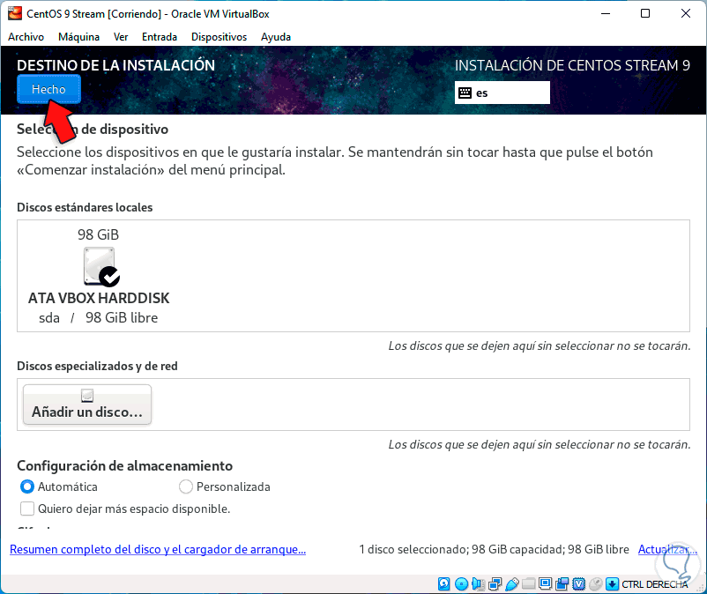Click the display status icon
The height and width of the screenshot is (594, 707).
click(545, 584)
